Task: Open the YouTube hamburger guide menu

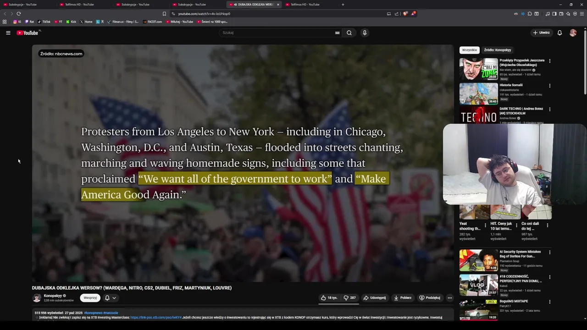Action: pyautogui.click(x=8, y=33)
